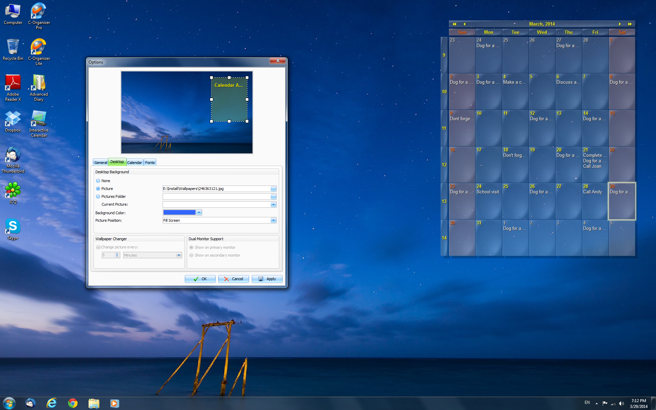Image resolution: width=656 pixels, height=410 pixels.
Task: Enable Change picture every checkbox
Action: tap(98, 247)
